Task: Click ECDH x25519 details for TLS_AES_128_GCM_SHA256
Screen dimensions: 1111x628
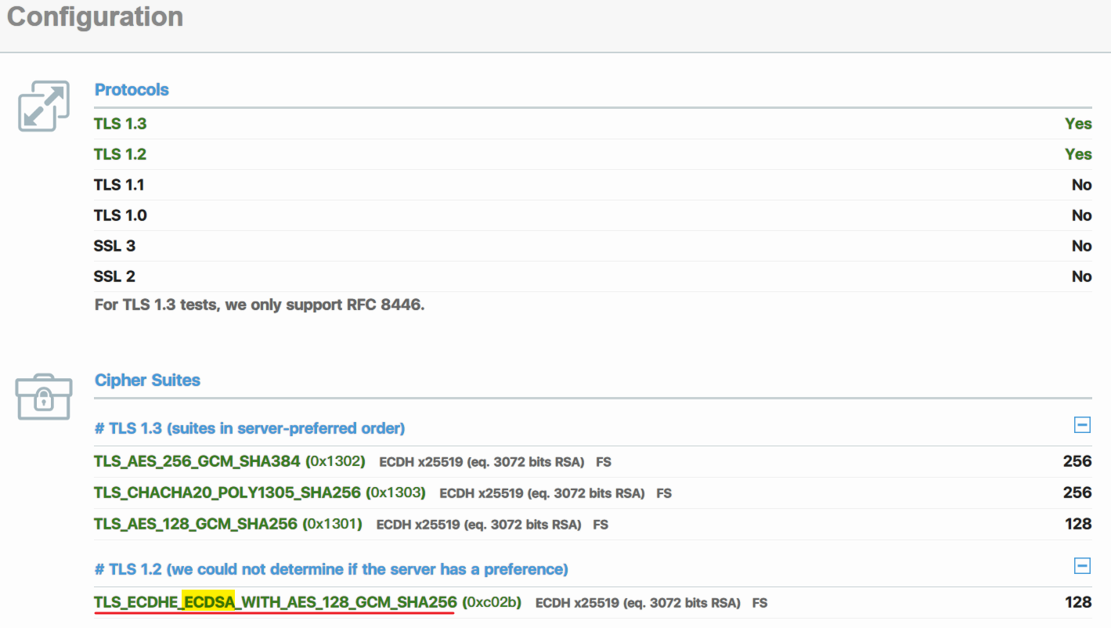Action: click(478, 525)
